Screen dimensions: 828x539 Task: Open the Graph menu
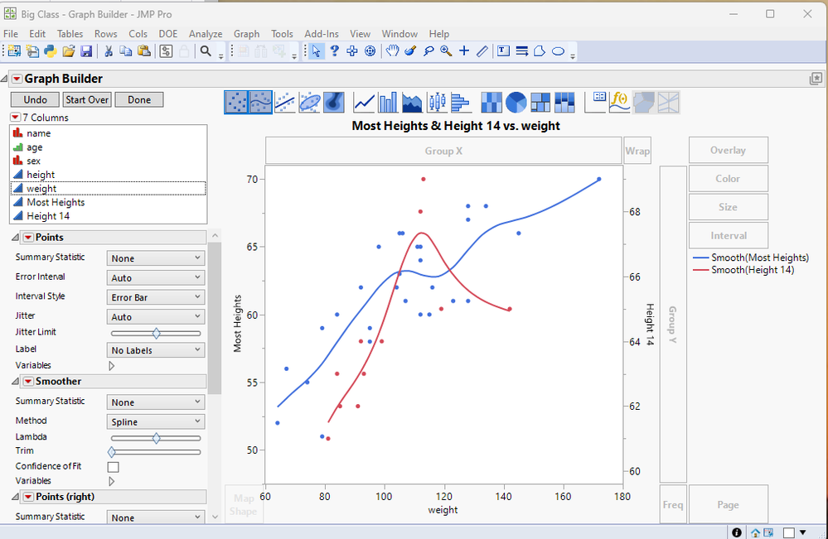click(247, 34)
